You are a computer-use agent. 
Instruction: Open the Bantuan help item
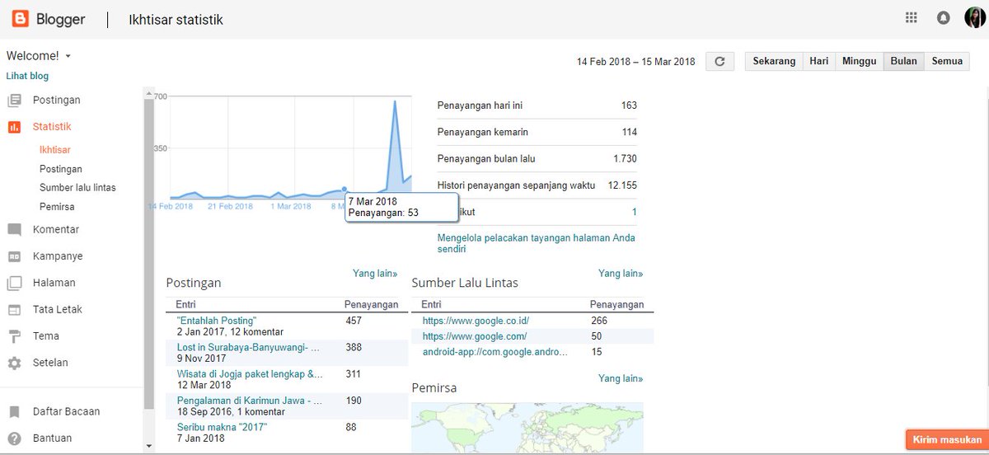tap(53, 438)
